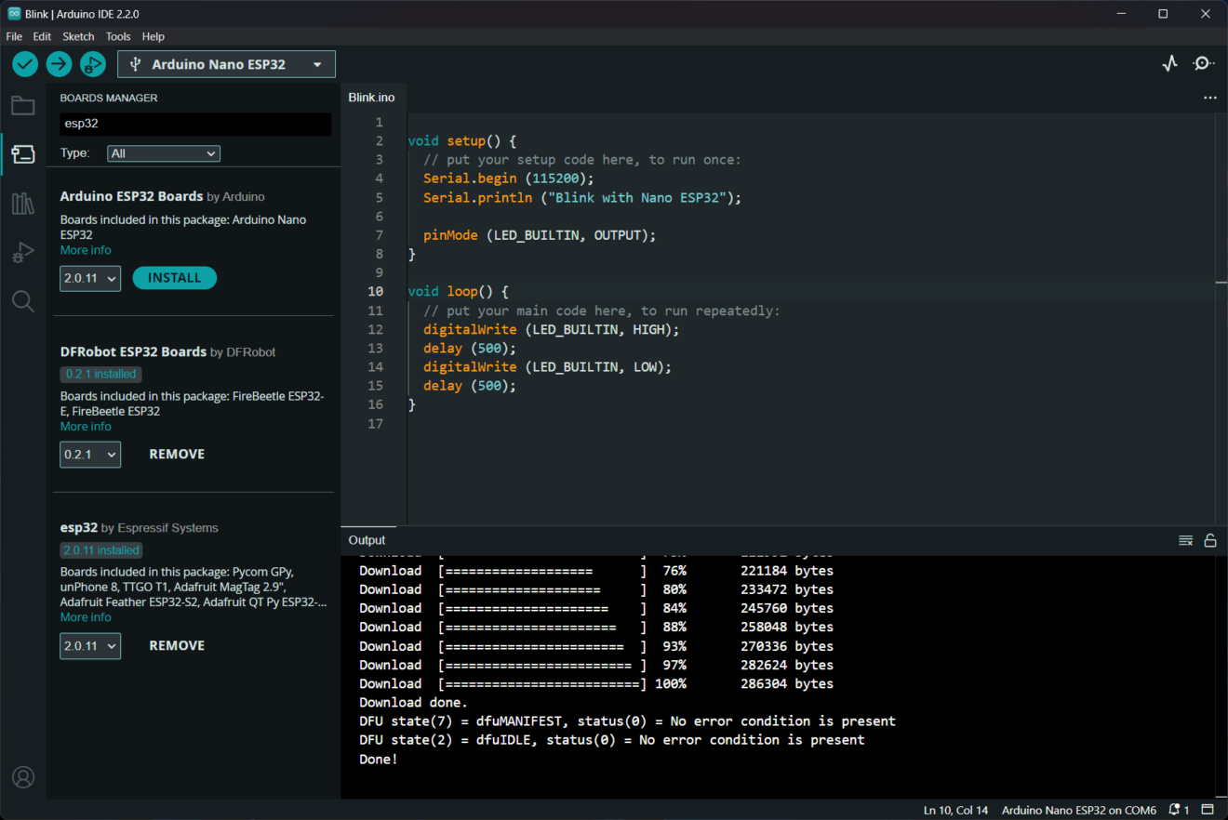This screenshot has height=820, width=1228.
Task: Clear the output panel icon
Action: point(1185,540)
